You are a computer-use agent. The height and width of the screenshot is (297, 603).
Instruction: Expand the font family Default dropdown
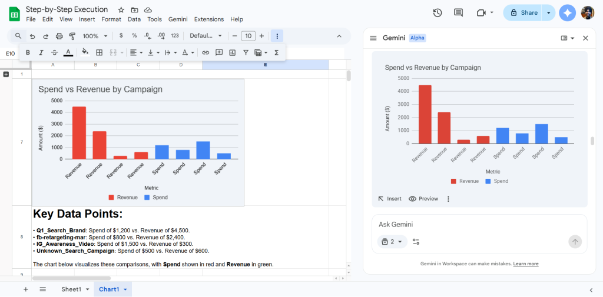tap(206, 36)
